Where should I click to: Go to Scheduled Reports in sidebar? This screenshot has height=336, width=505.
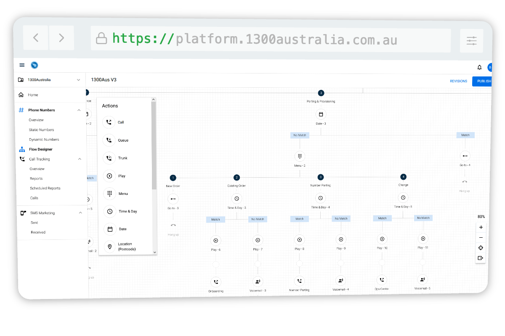pos(45,188)
